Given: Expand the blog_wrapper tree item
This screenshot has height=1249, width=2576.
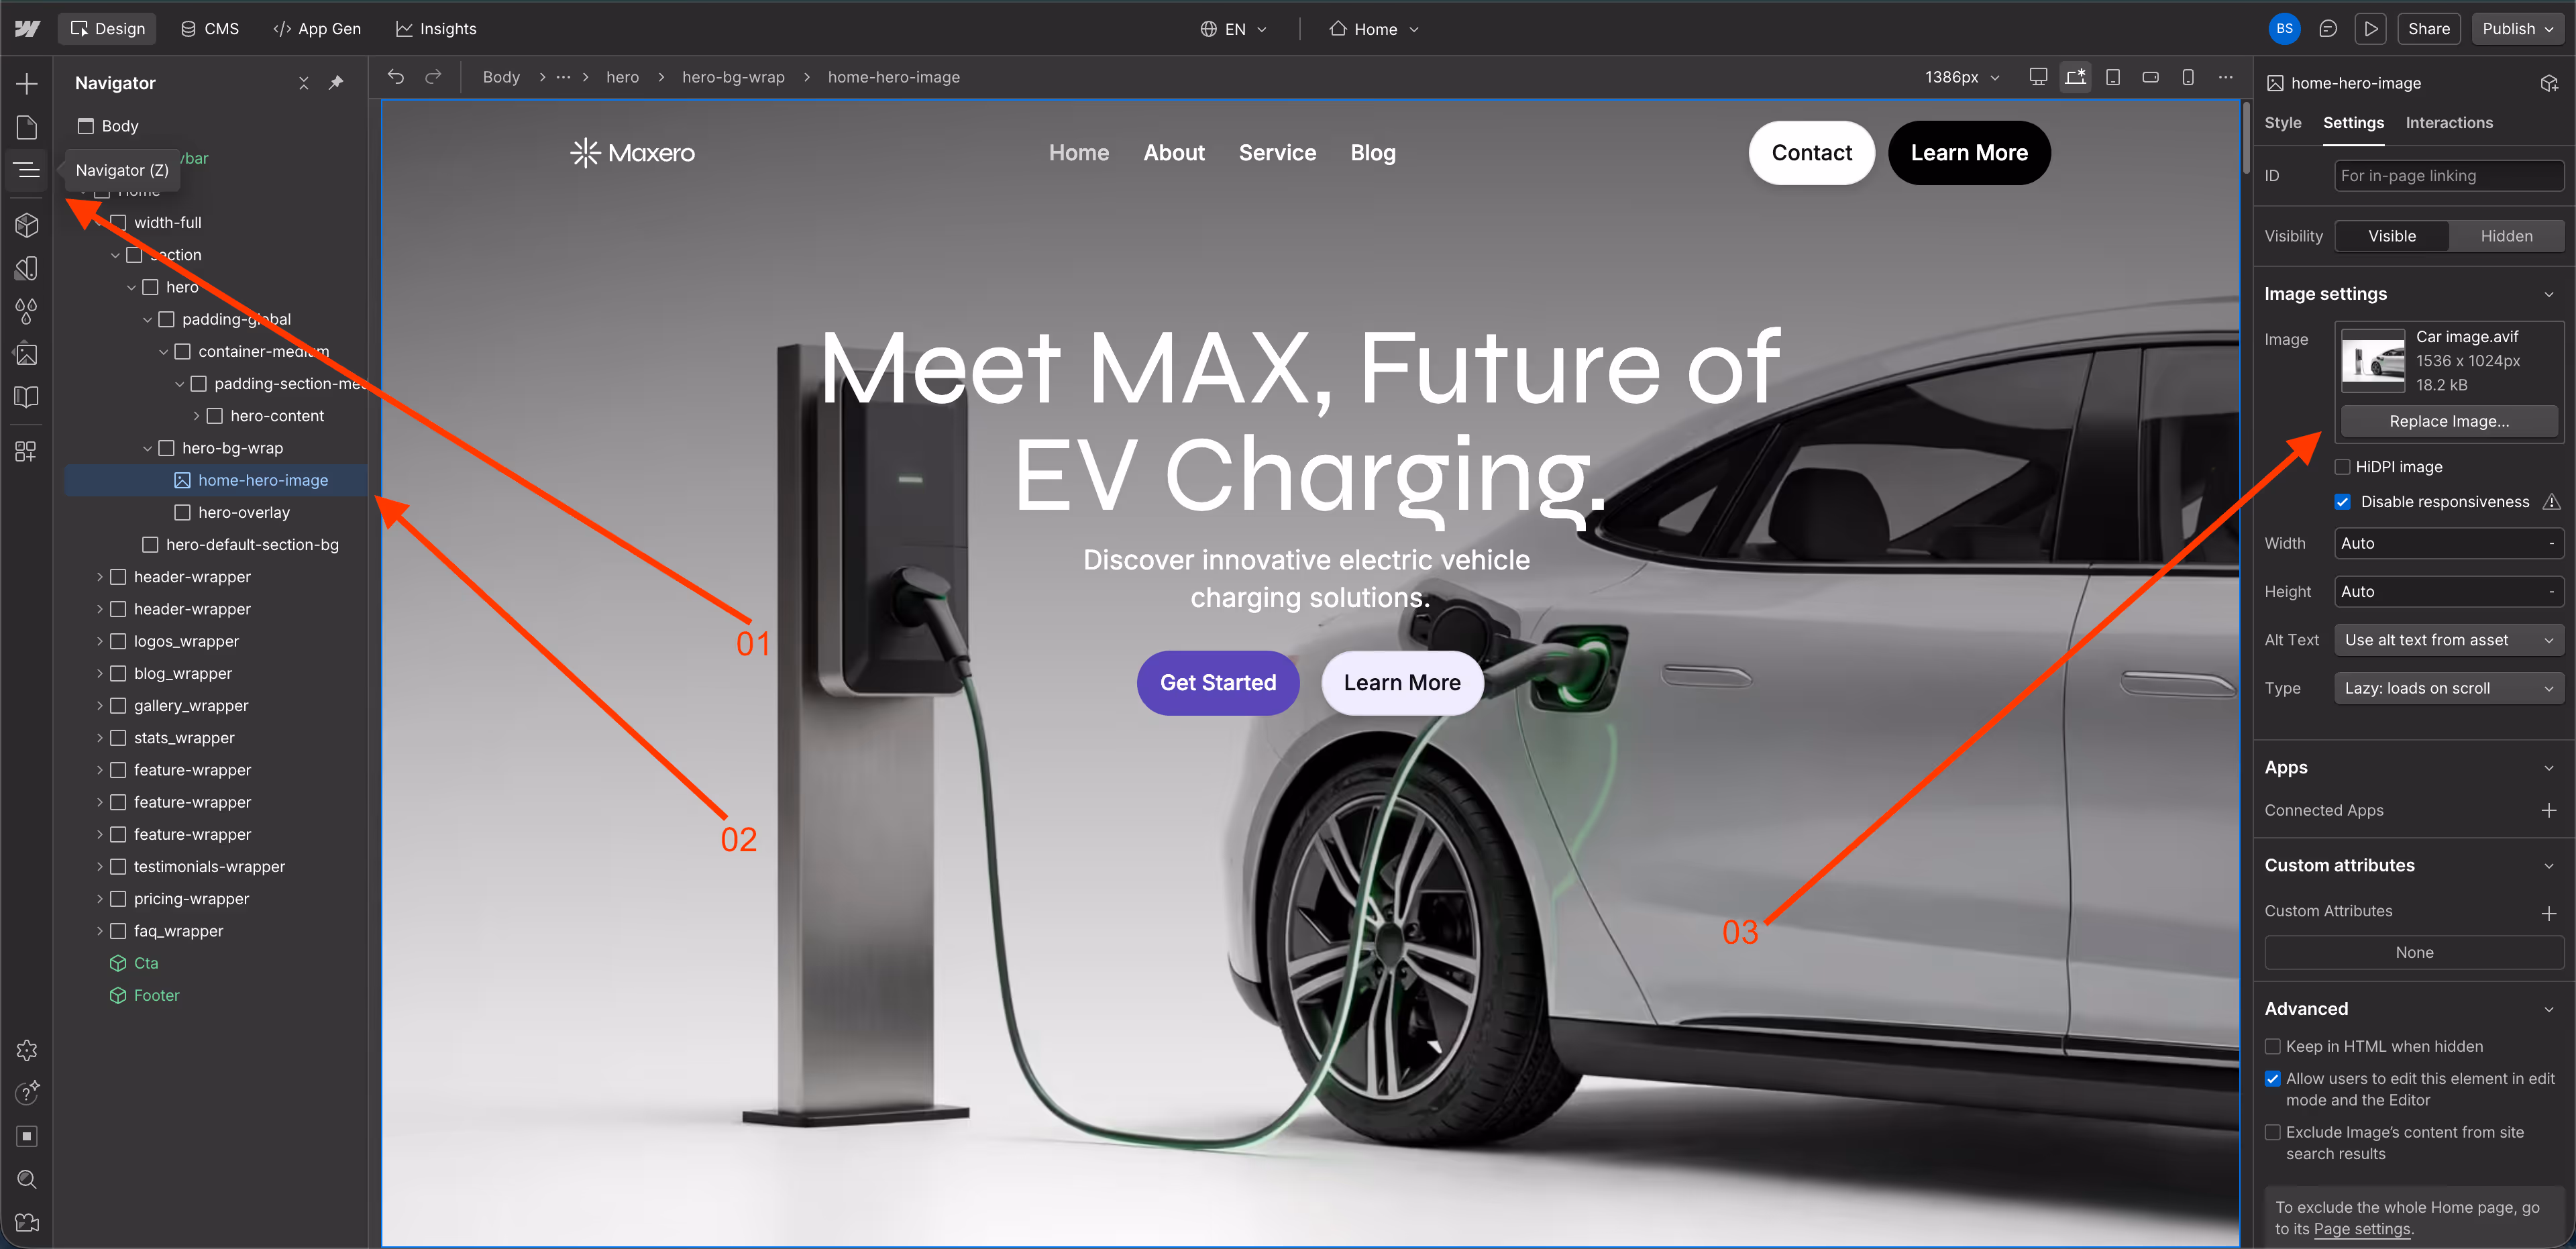Looking at the screenshot, I should pyautogui.click(x=99, y=674).
